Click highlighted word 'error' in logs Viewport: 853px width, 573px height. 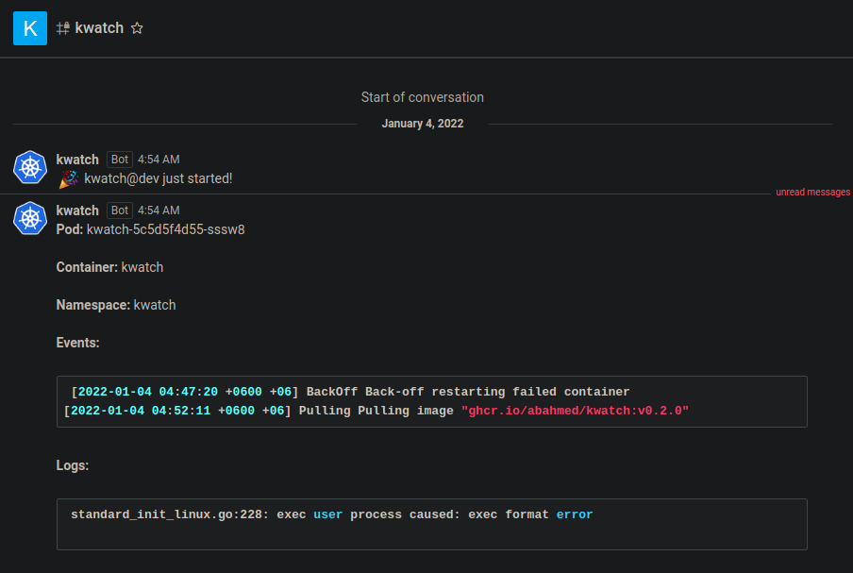point(575,514)
